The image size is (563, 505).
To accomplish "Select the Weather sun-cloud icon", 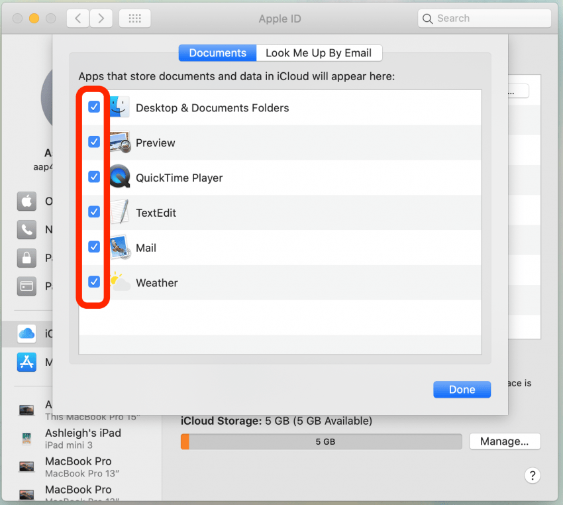I will 120,282.
